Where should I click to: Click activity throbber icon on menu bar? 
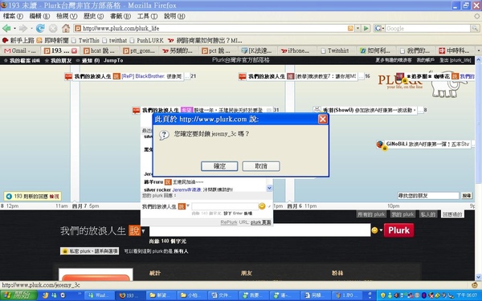coord(476,16)
